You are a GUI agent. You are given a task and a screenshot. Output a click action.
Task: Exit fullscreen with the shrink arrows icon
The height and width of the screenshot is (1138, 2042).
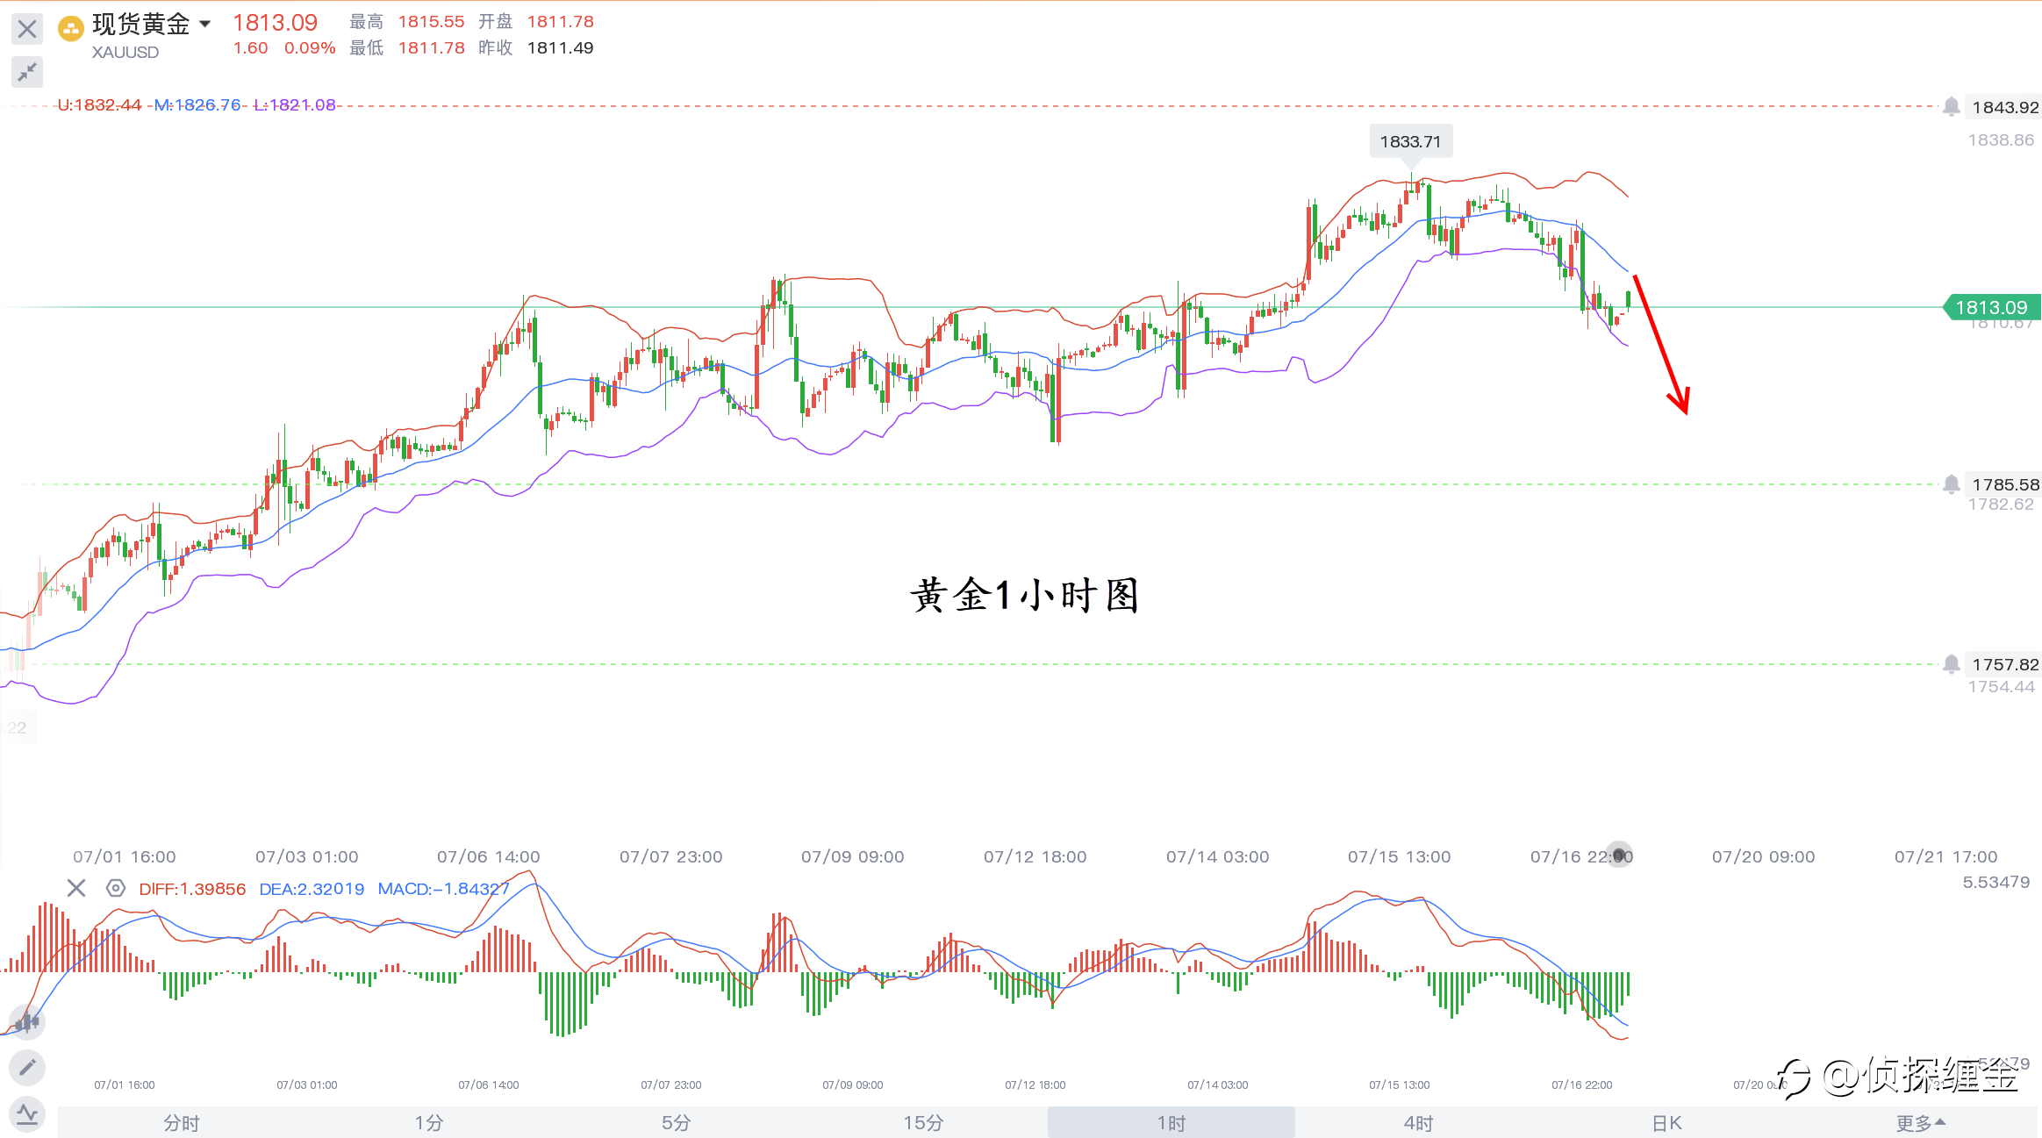coord(27,71)
